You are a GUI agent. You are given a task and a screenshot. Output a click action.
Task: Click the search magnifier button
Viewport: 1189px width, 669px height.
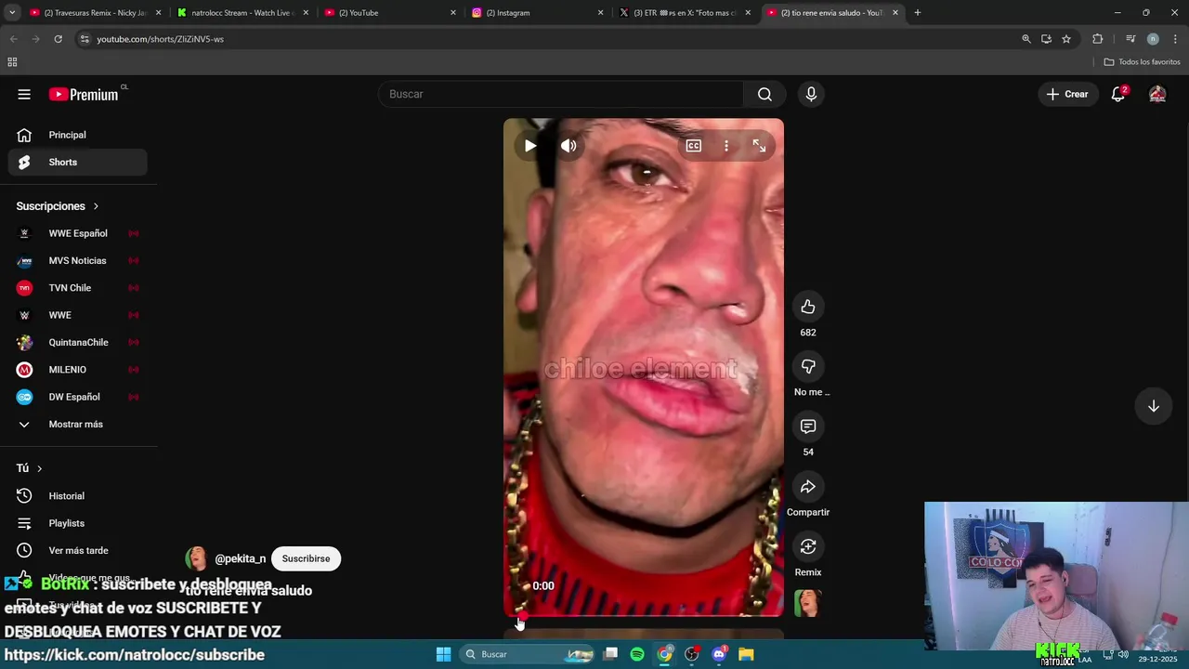(x=764, y=94)
